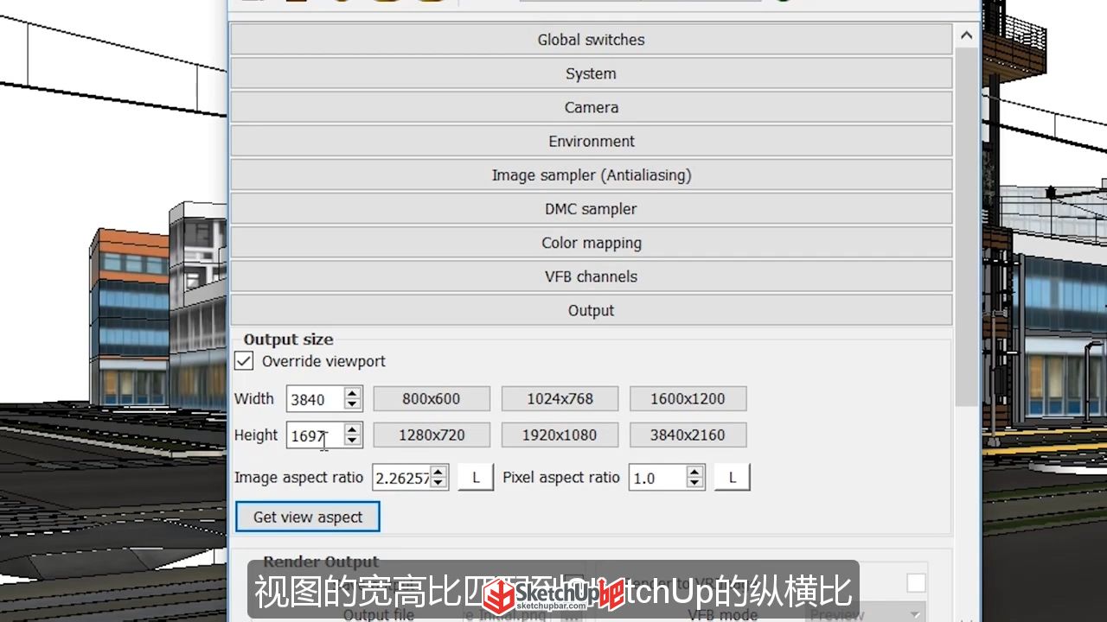The height and width of the screenshot is (622, 1107).
Task: Expand the Camera rollout
Action: [591, 107]
